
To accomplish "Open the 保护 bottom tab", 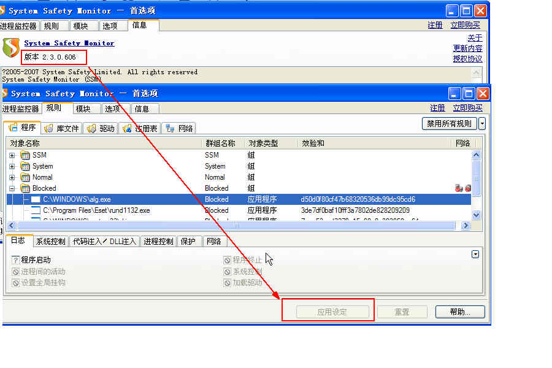I will [188, 241].
